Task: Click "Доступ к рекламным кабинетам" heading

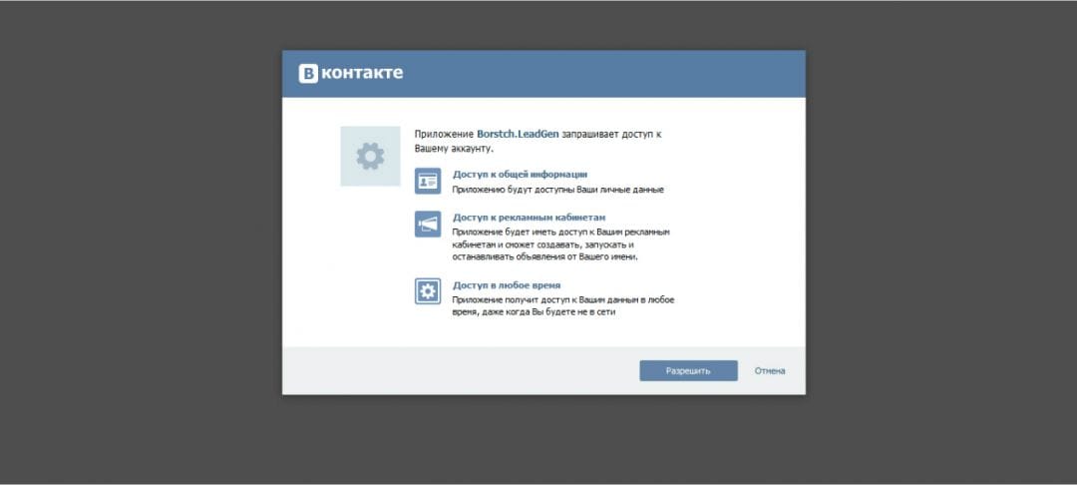Action: 529,218
